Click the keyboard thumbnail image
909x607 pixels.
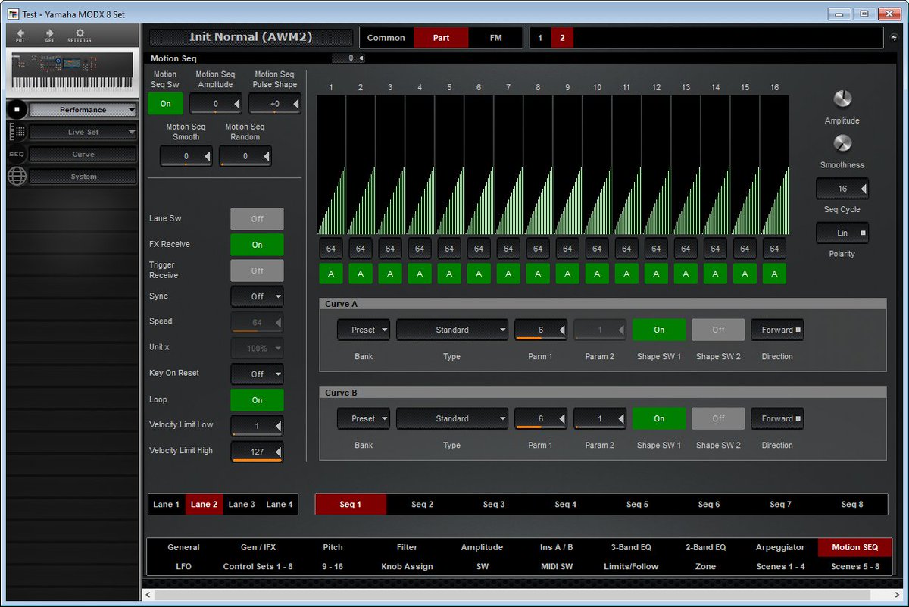(72, 74)
